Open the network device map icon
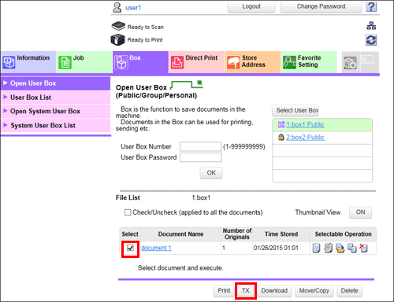This screenshot has width=394, height=302. [x=371, y=26]
